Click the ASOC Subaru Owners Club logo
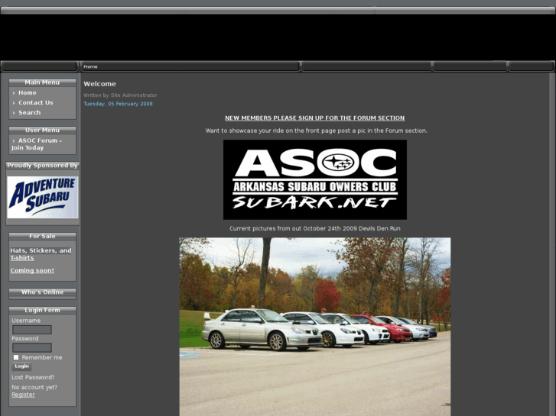Image resolution: width=556 pixels, height=416 pixels. (x=314, y=179)
